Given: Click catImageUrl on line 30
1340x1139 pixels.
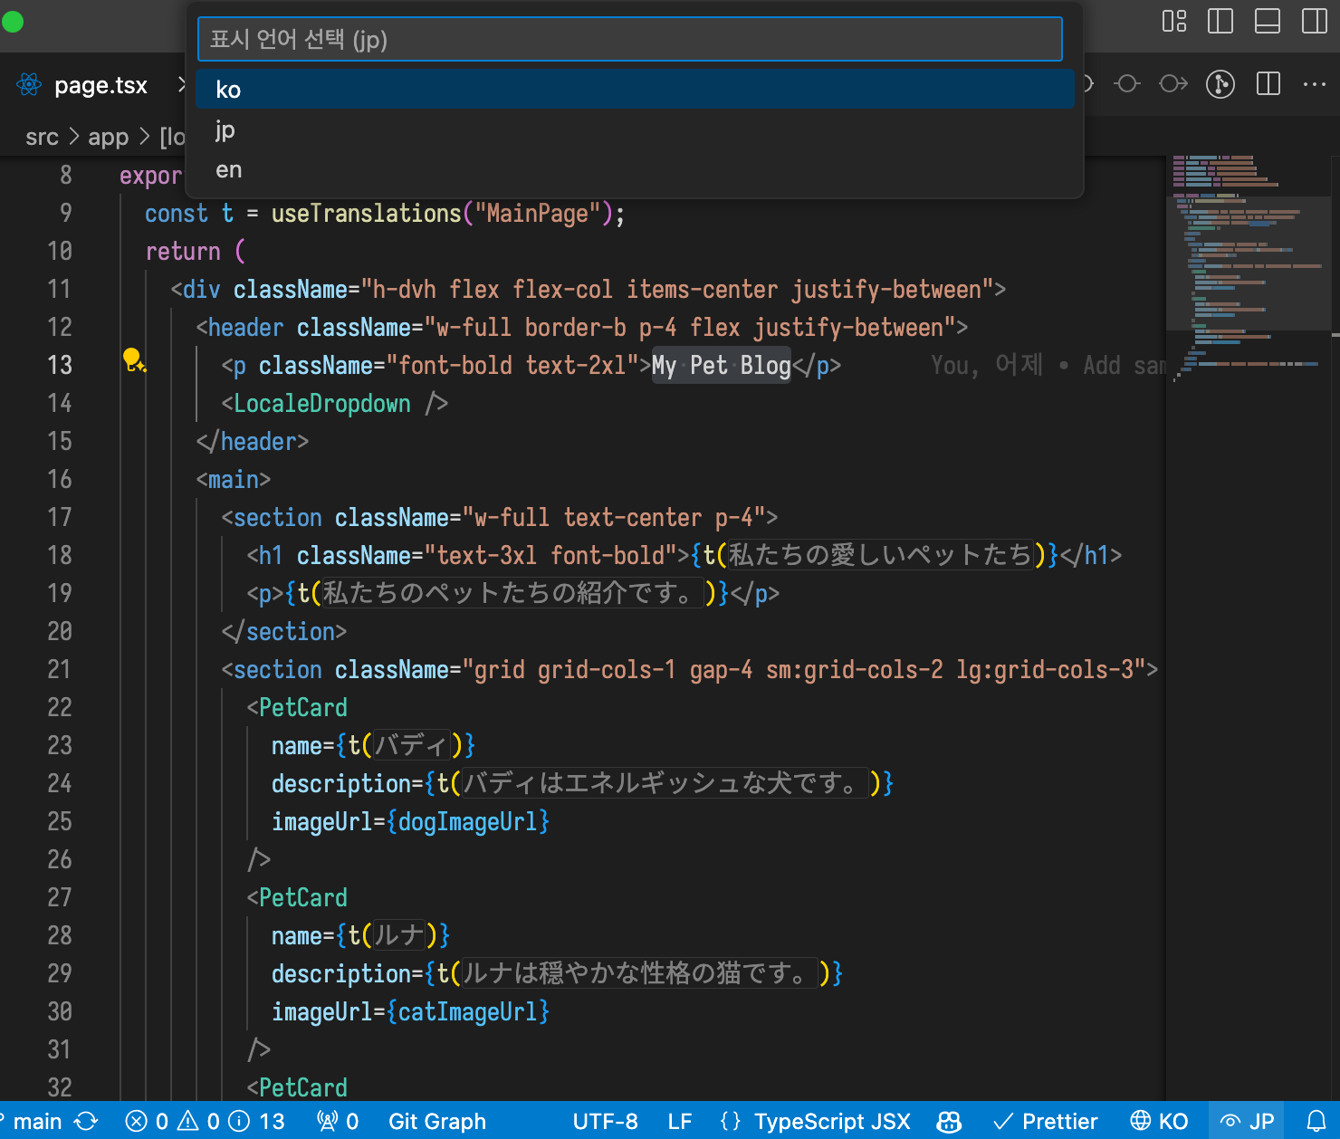Looking at the screenshot, I should [x=468, y=1011].
